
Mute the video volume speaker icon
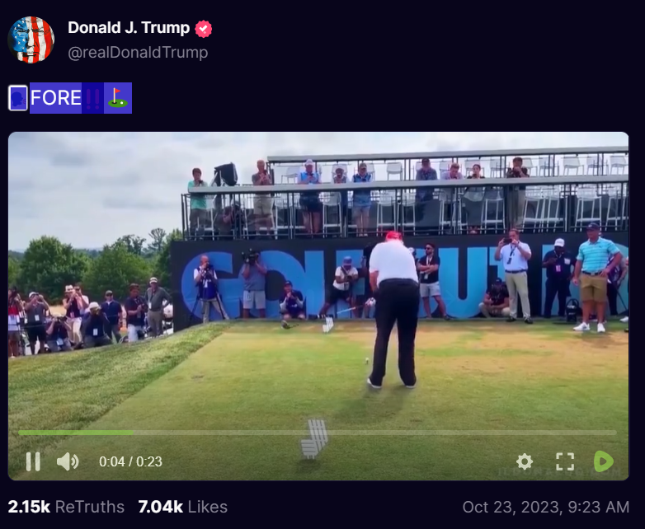click(68, 461)
